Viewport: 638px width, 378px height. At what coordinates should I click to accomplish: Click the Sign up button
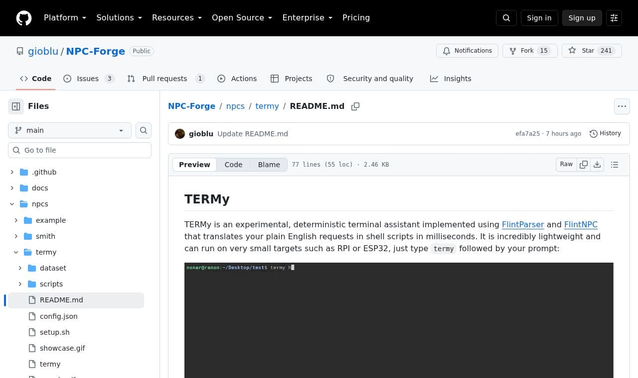point(582,18)
